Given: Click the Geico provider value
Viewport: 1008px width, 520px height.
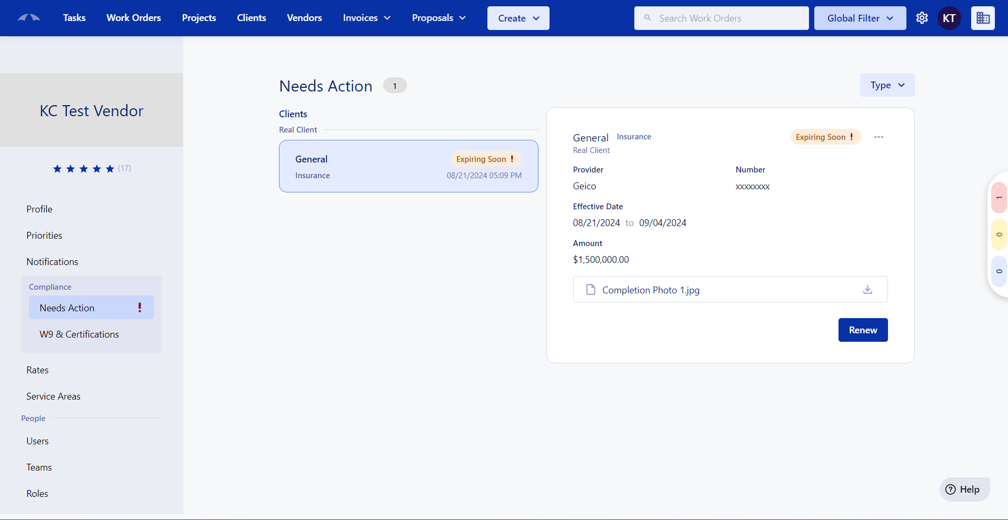Looking at the screenshot, I should tap(584, 186).
